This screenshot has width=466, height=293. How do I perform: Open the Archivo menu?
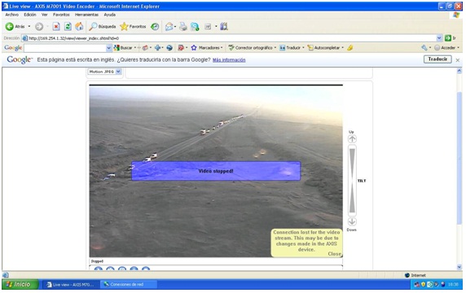[12, 15]
